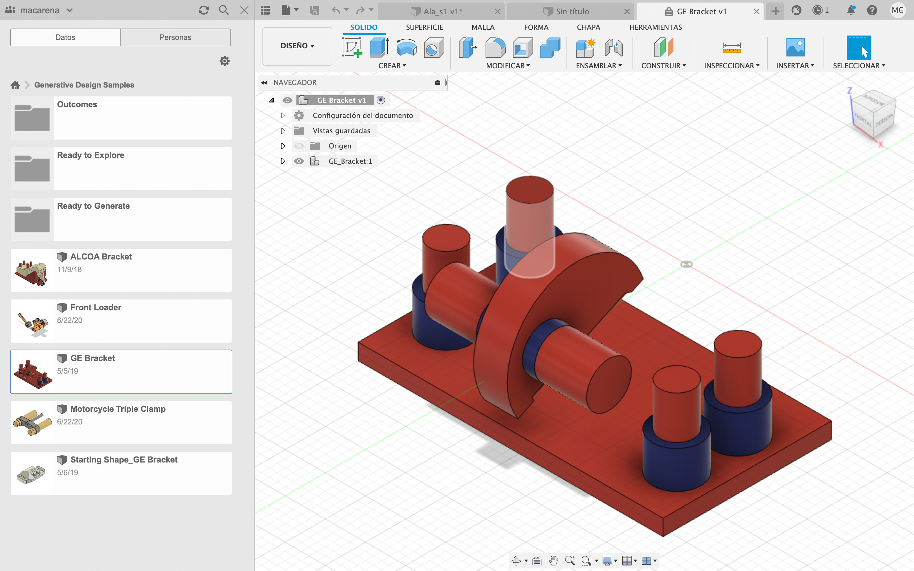Click the Zoom magnifier tool
The image size is (914, 571).
pyautogui.click(x=570, y=561)
